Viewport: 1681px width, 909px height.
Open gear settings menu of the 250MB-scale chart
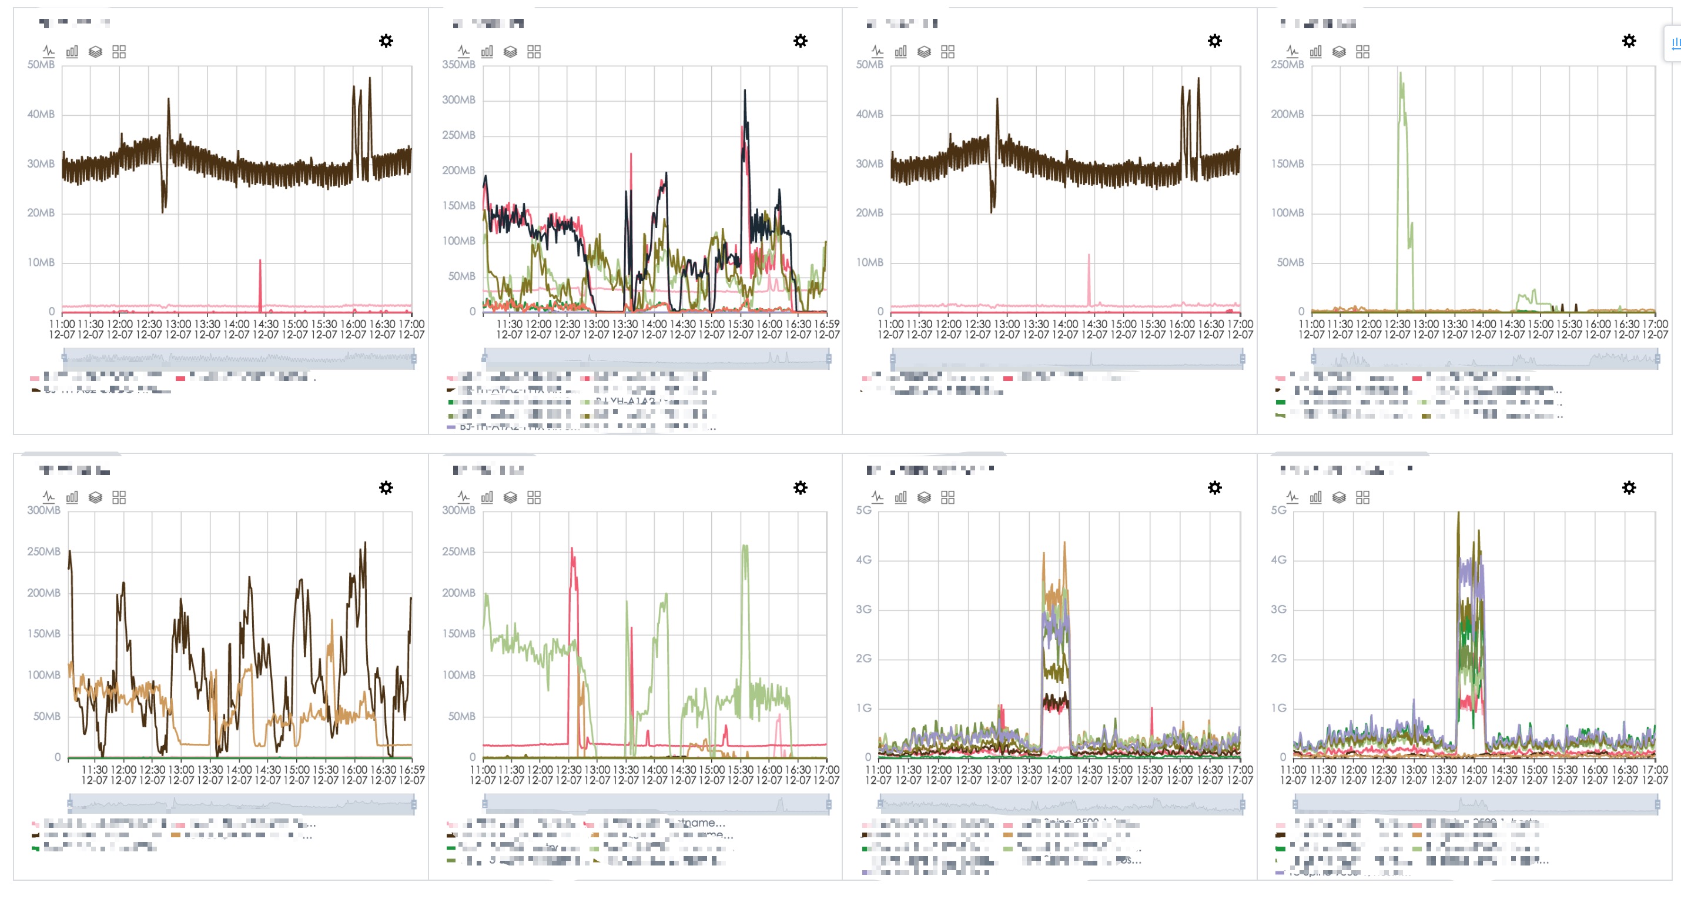point(1629,41)
